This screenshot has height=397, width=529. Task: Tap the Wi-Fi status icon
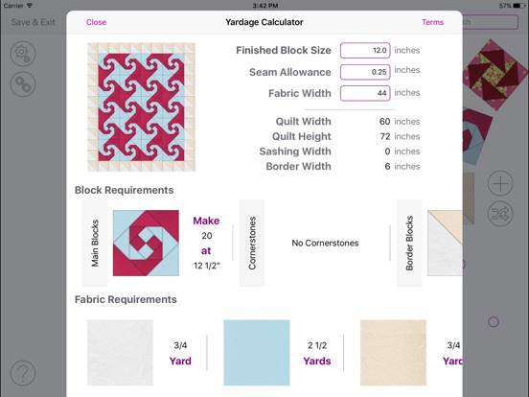(x=30, y=6)
